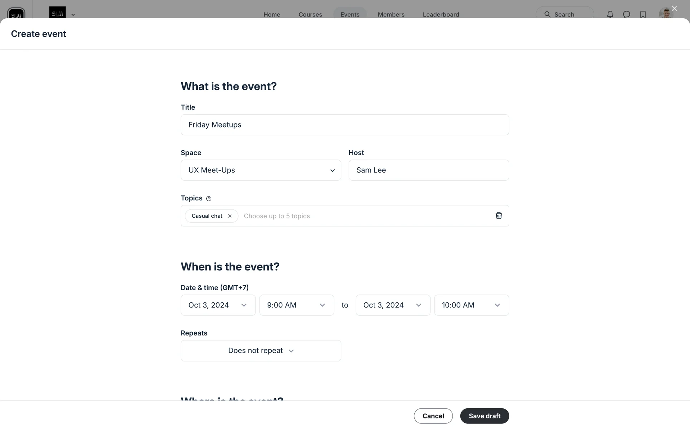Remove the Casual chat topic tag
This screenshot has width=690, height=431.
click(x=230, y=216)
